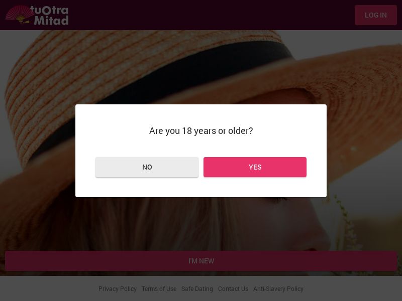402x301 pixels.
Task: Decline age prompt with NO
Action: (147, 167)
